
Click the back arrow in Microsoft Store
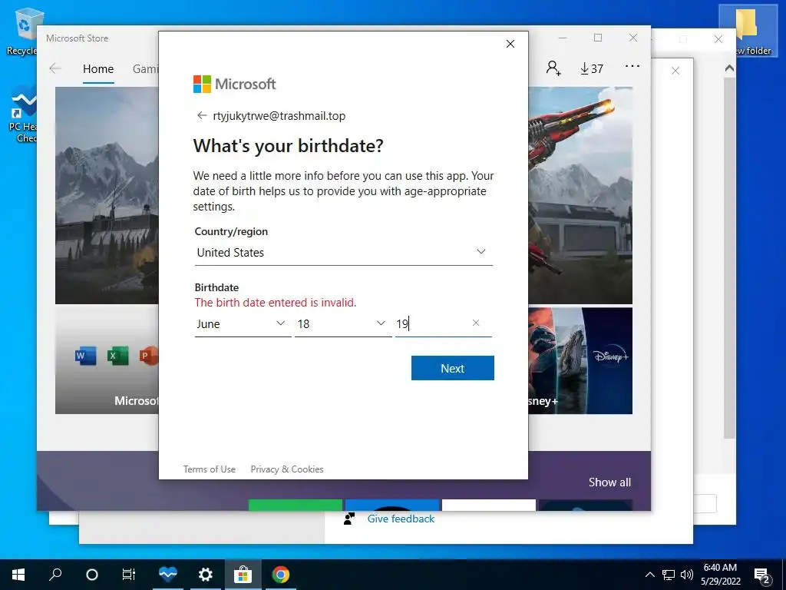click(55, 68)
